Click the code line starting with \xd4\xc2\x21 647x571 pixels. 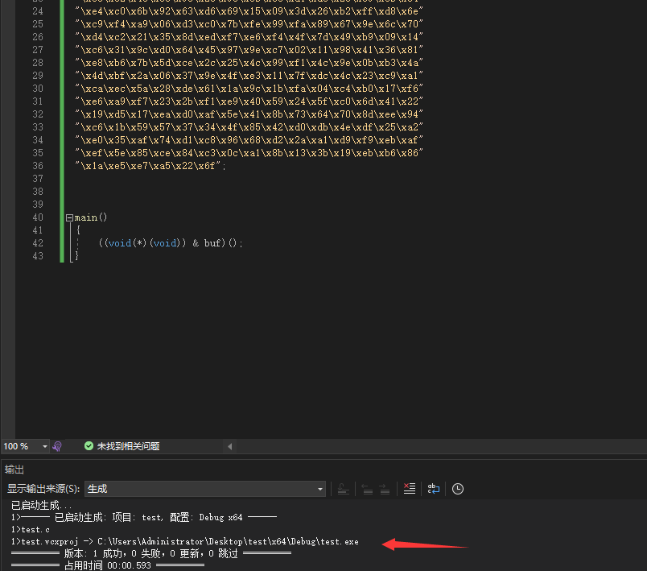coord(249,37)
